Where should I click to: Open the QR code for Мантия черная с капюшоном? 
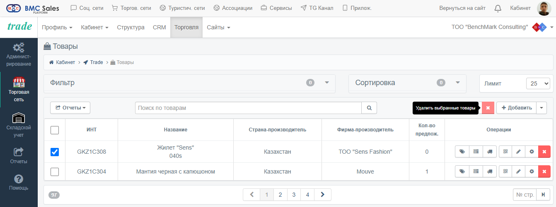pyautogui.click(x=505, y=171)
